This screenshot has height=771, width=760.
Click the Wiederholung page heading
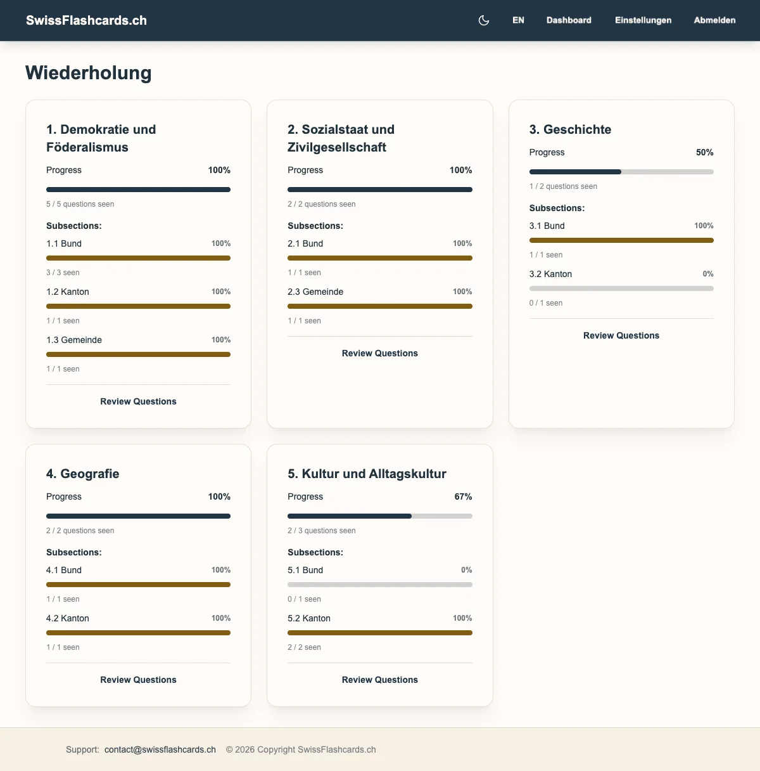coord(88,72)
